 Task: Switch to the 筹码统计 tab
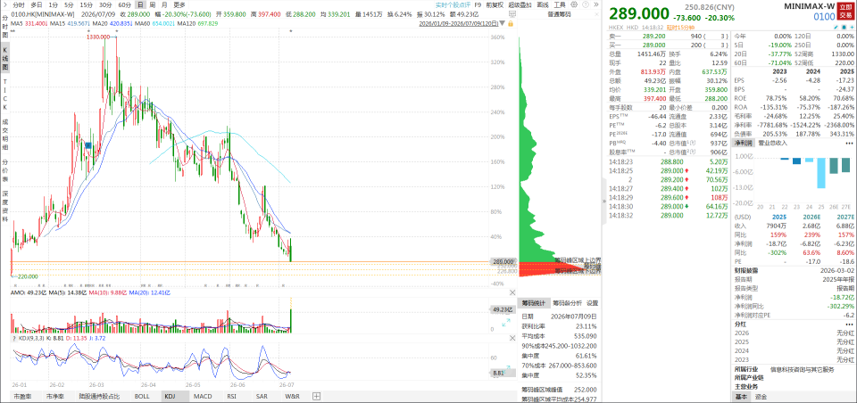(532, 303)
